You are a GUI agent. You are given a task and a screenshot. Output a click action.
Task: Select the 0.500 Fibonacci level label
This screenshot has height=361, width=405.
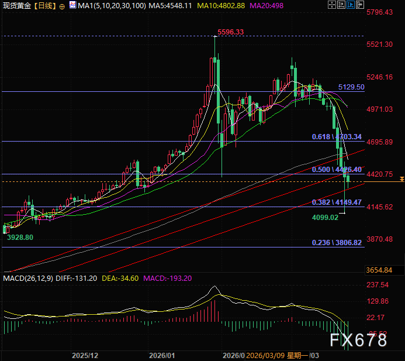(x=337, y=170)
